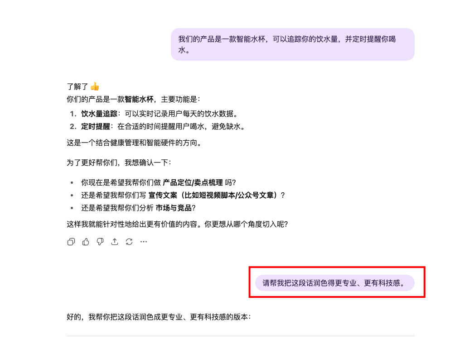This screenshot has width=474, height=339.
Task: Click the bold text 智能水杯 in reply
Action: point(139,99)
